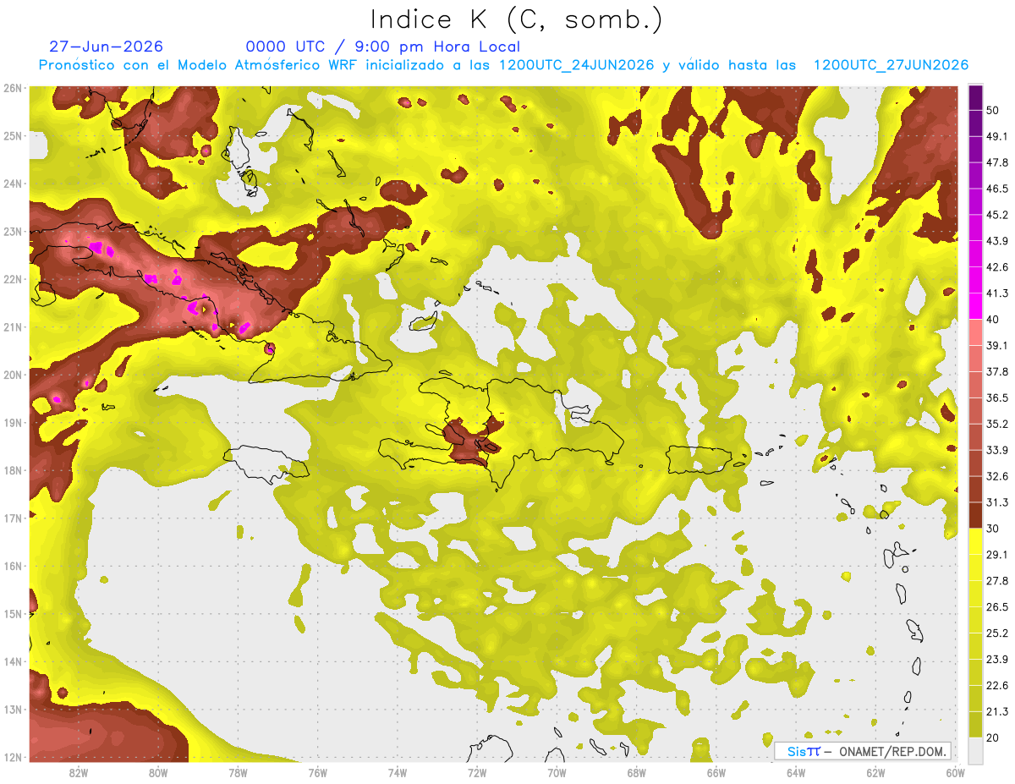
Task: Click the 15N latitude label
Action: tap(13, 614)
